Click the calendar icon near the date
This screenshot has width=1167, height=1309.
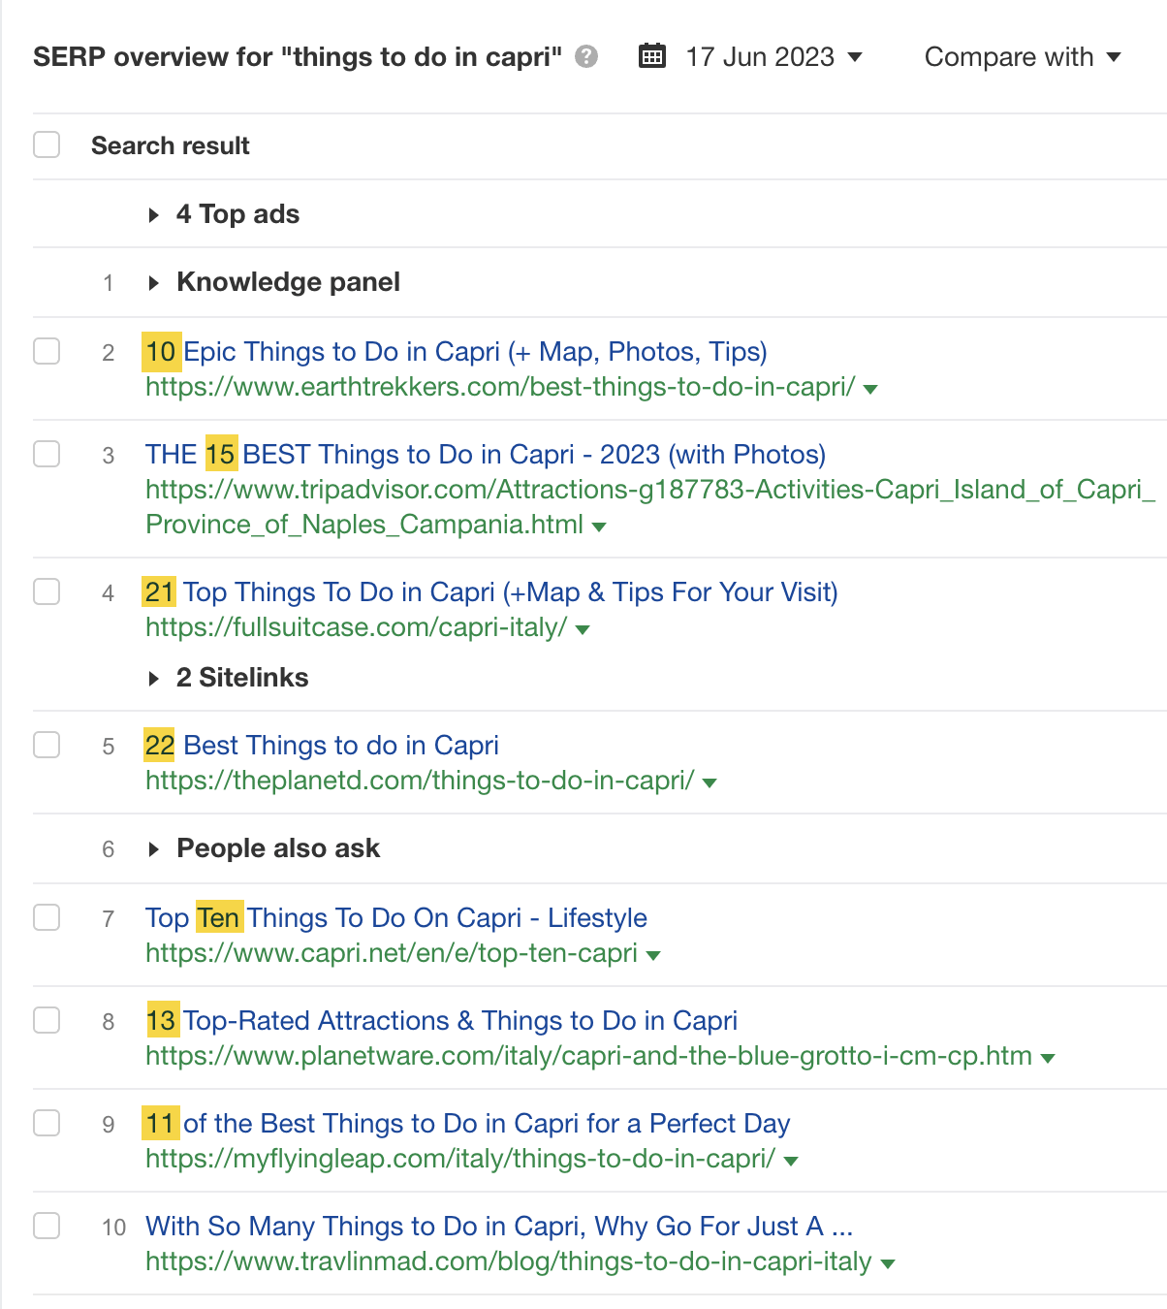tap(652, 56)
